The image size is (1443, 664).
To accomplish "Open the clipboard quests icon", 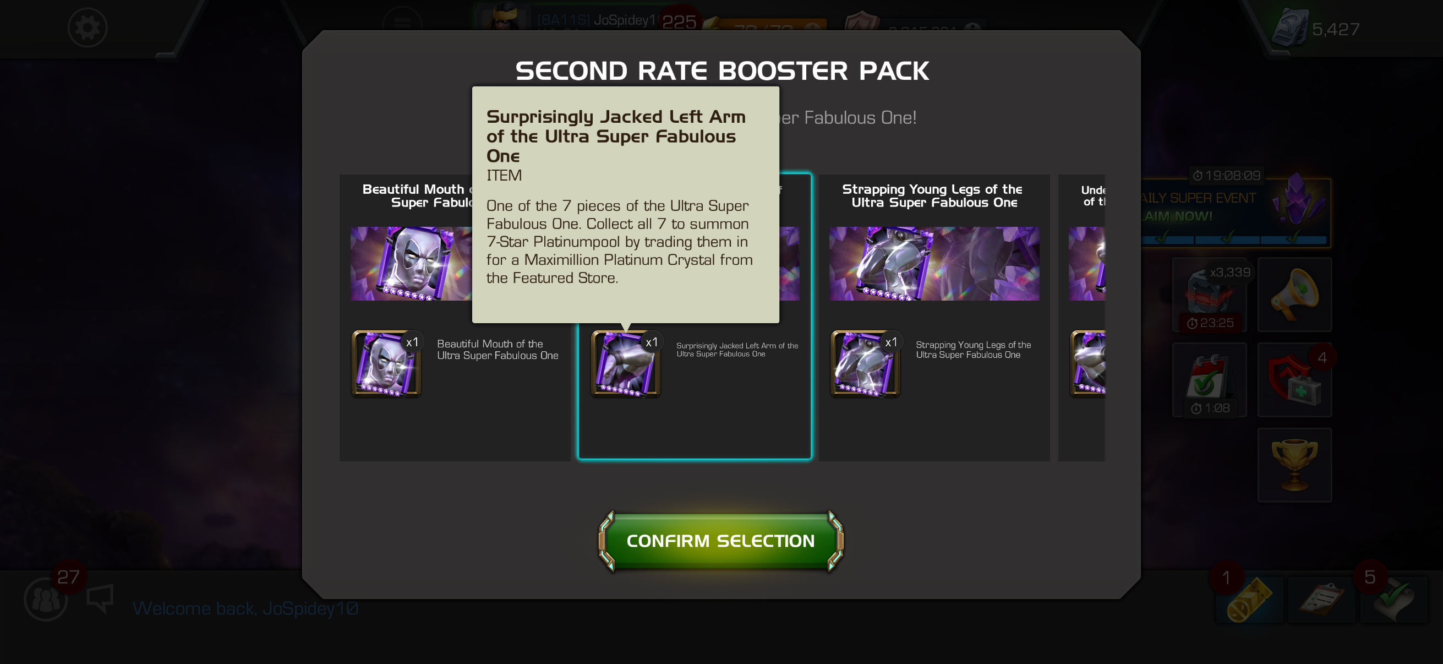I will 1321,600.
